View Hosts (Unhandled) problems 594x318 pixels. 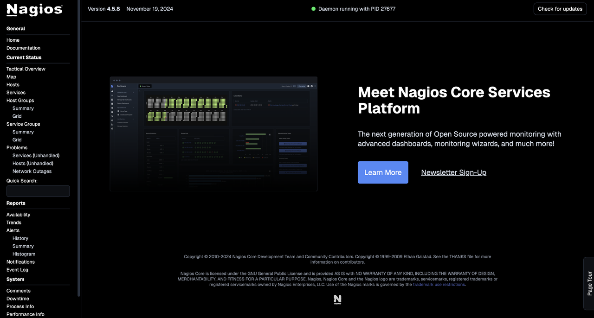point(33,163)
